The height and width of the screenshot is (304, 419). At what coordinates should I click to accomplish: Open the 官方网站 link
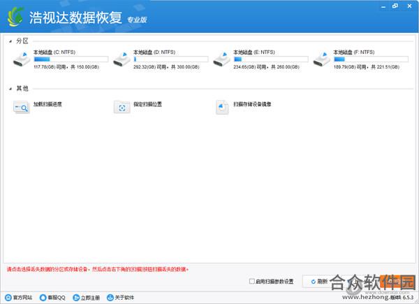point(22,298)
